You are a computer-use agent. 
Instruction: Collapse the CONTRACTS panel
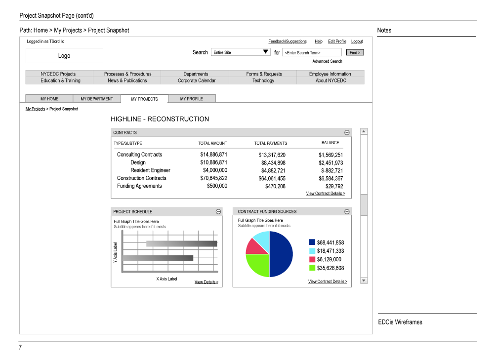(347, 132)
